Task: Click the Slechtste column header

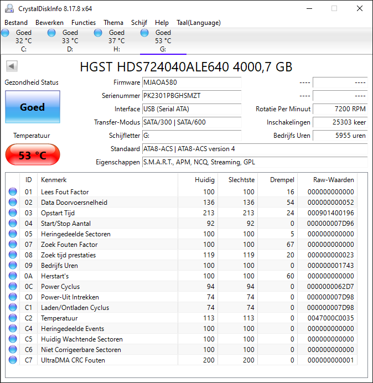Action: pyautogui.click(x=237, y=180)
